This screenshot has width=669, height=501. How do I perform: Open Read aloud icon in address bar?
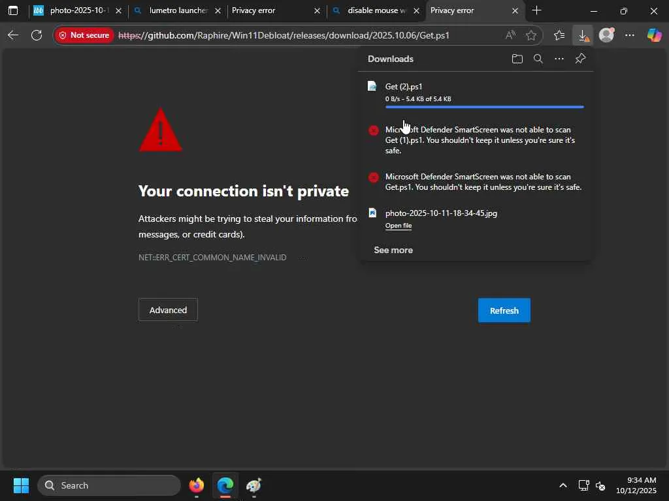tap(510, 35)
